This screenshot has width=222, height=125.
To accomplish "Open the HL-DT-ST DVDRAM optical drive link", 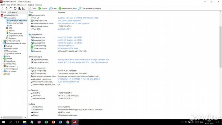I will 68,82.
